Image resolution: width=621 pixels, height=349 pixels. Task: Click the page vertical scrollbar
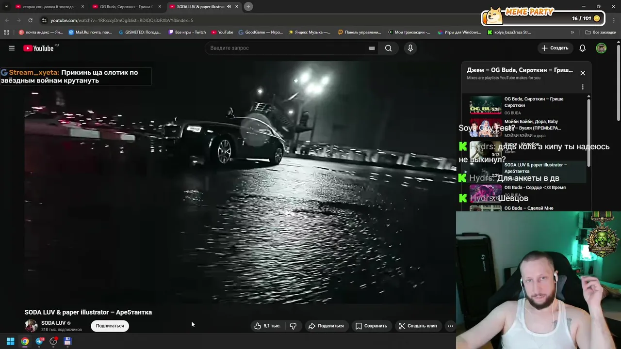pos(619,82)
